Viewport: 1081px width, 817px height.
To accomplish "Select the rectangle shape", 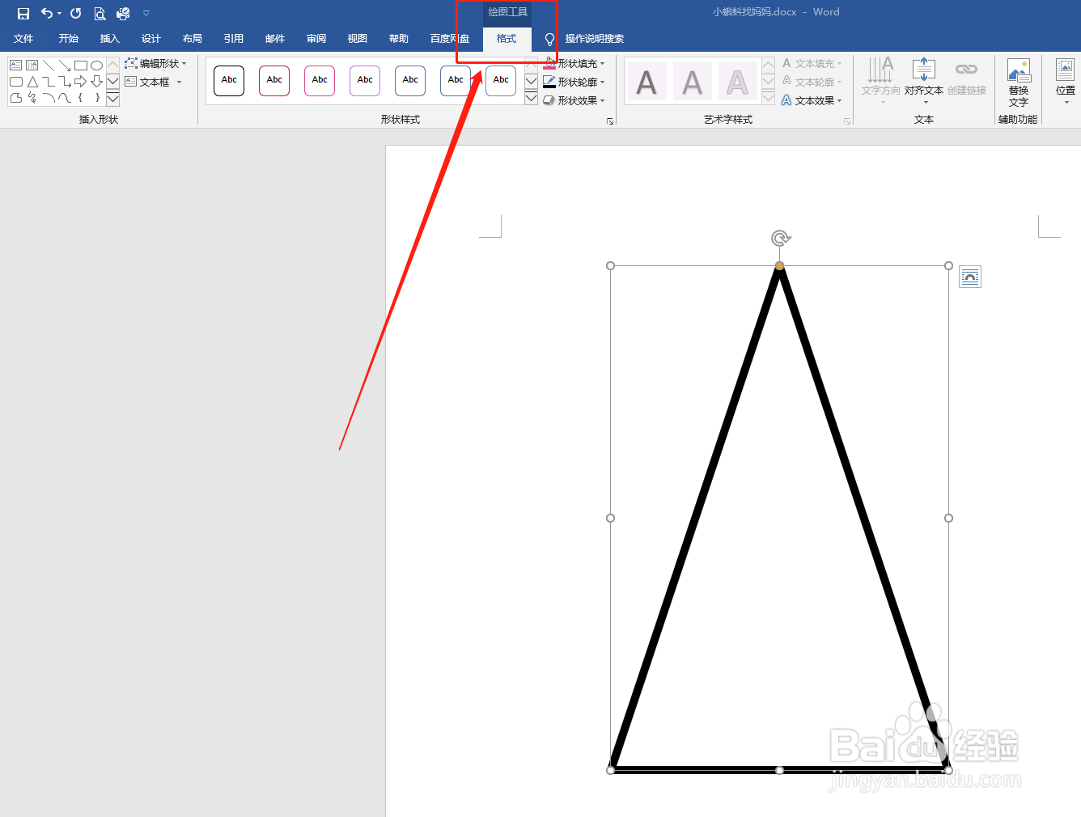I will [81, 66].
